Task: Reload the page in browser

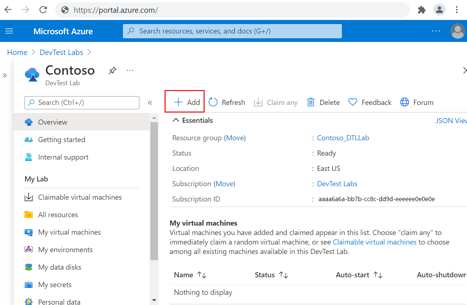Action: coord(43,10)
